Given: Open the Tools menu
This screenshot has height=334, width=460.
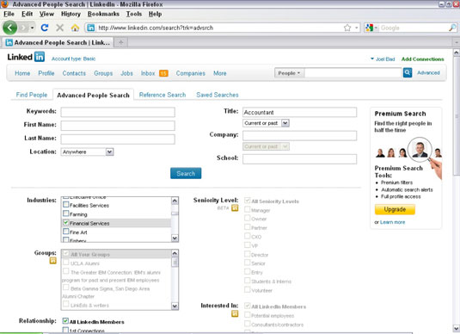Looking at the screenshot, I should tap(134, 14).
